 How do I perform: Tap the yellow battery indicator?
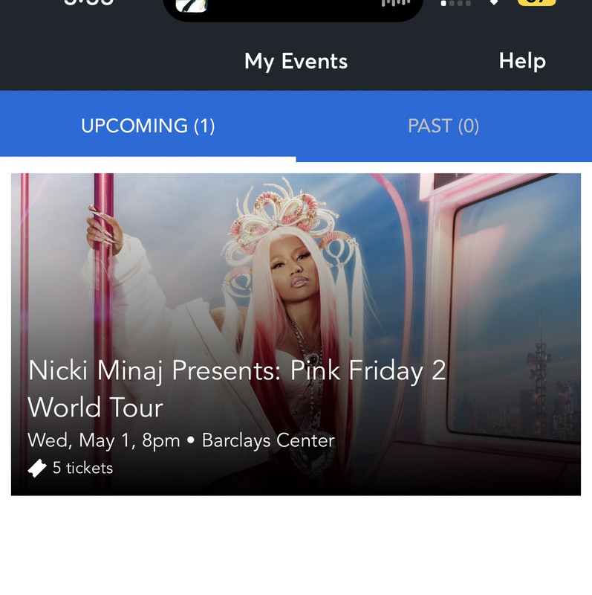536,3
